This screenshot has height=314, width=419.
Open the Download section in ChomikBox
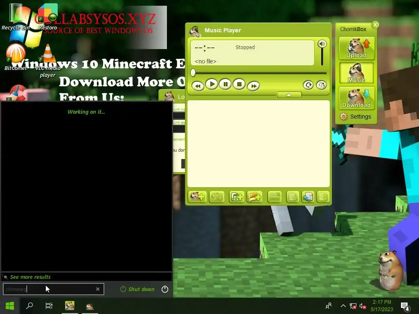click(x=356, y=98)
